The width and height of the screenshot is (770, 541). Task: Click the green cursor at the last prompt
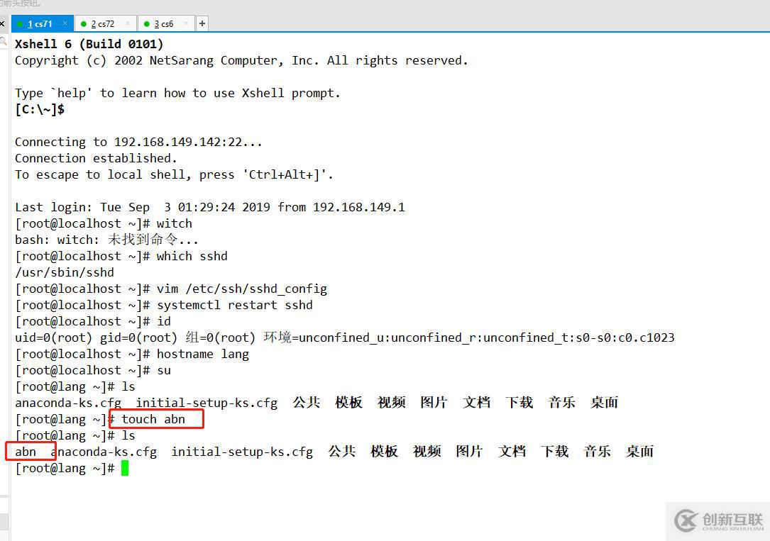pos(125,468)
